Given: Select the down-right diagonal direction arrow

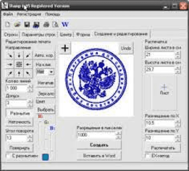Looking at the screenshot, I should point(10,55).
